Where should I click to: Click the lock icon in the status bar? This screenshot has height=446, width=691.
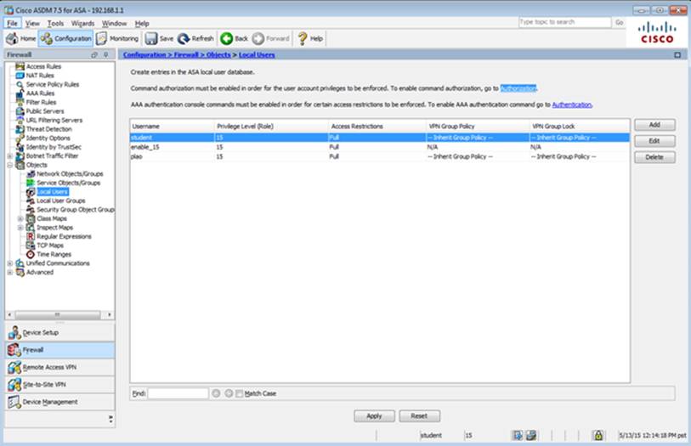click(x=598, y=435)
